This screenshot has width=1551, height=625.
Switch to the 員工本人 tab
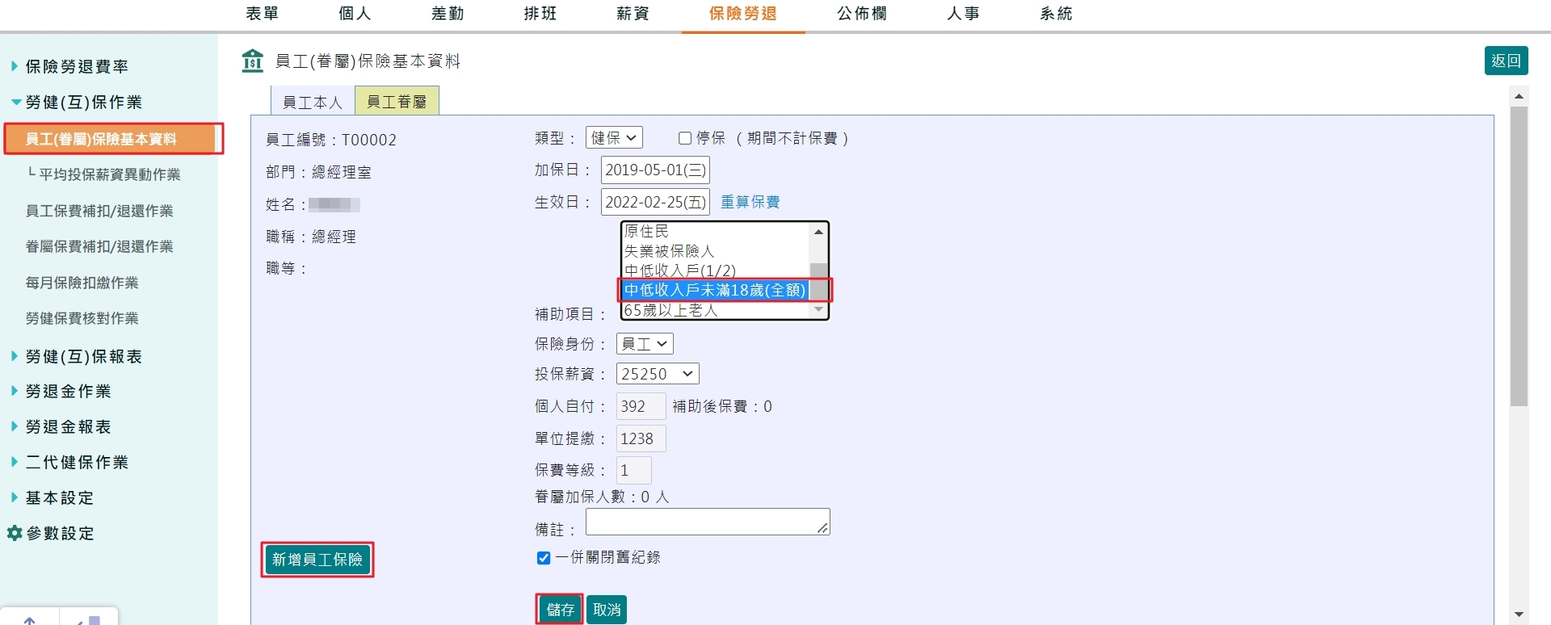(x=313, y=102)
